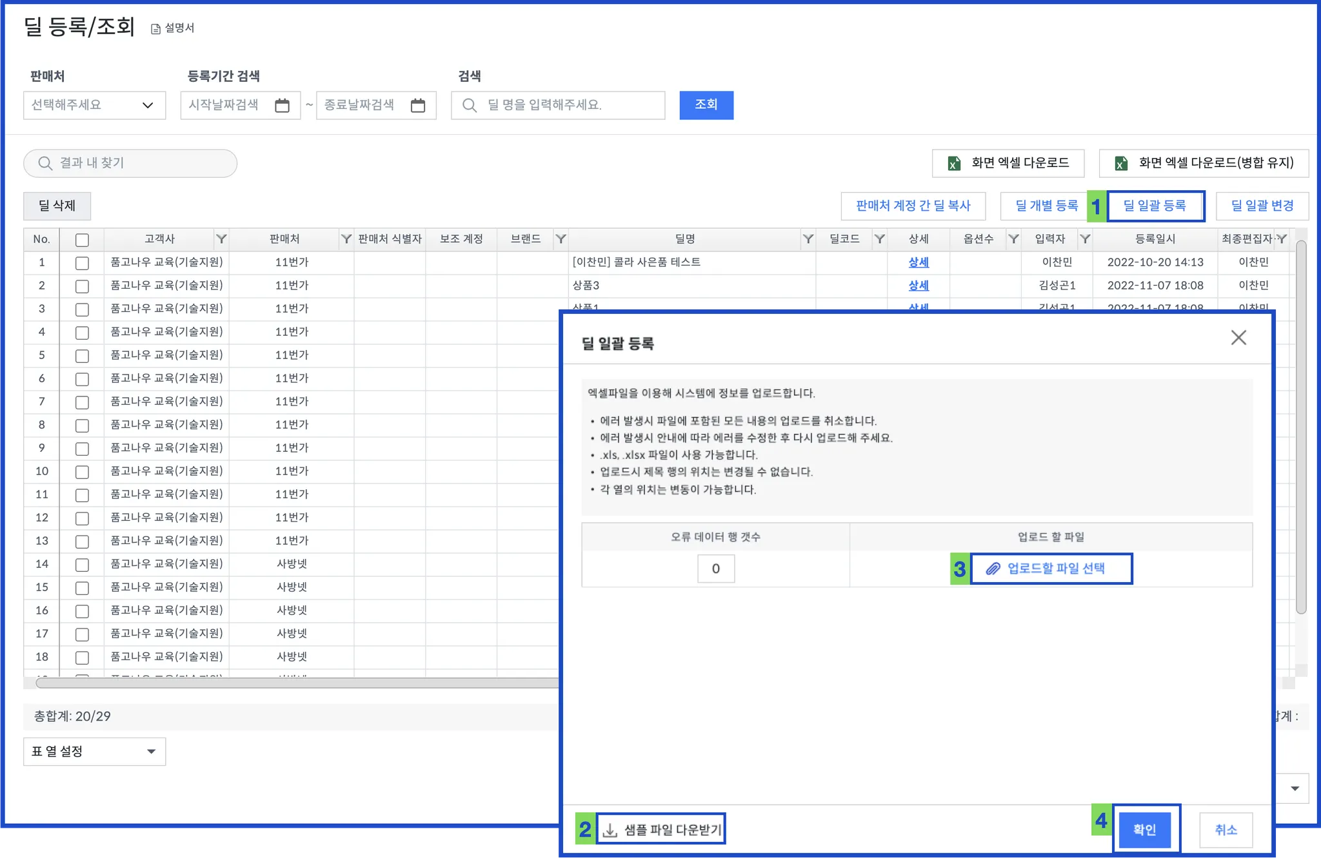Click the 업로드할 파일 선택 button
Viewport: 1321px width, 858px height.
(1051, 569)
